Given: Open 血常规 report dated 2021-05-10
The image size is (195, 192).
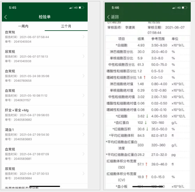Looking at the screenshot, I should (45, 95).
